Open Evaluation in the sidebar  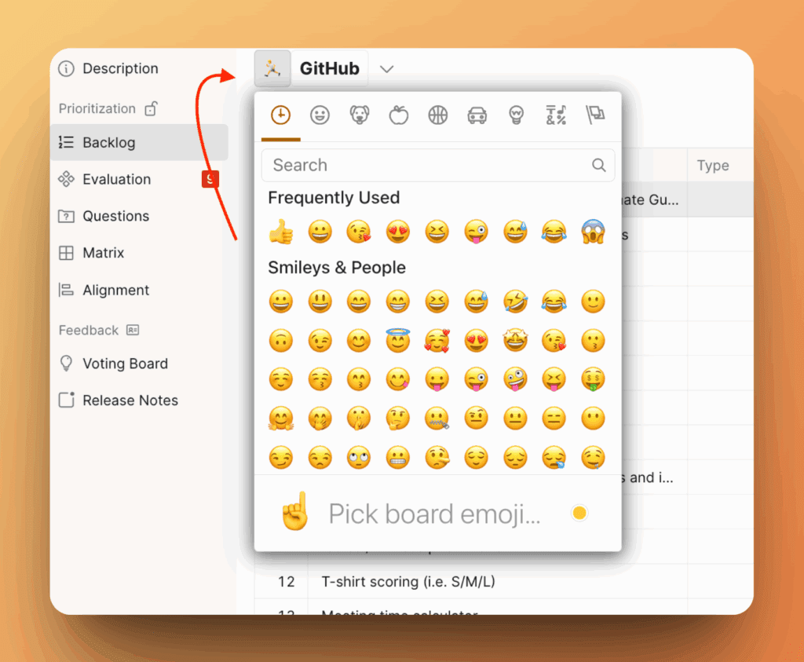coord(116,179)
